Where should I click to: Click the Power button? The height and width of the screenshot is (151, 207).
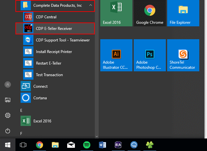tap(8, 131)
